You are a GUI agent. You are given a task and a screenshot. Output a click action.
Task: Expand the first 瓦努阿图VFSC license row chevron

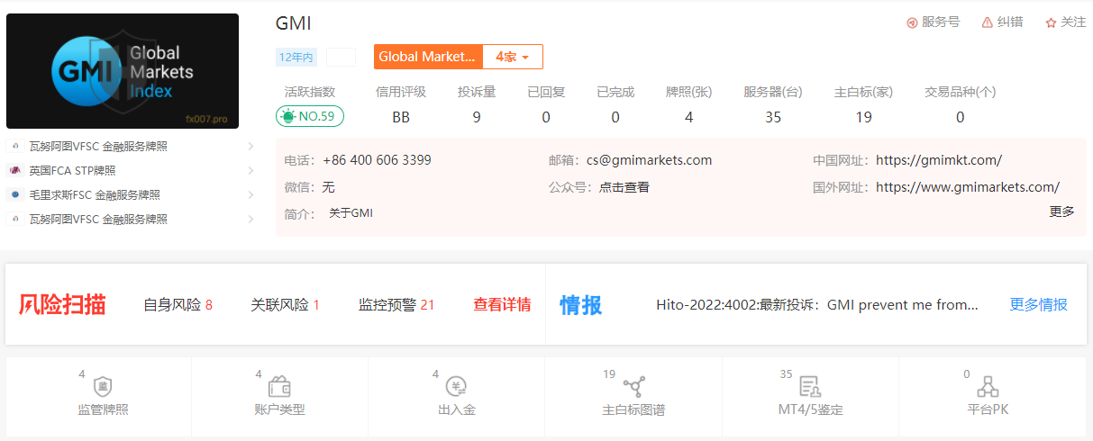pos(250,146)
